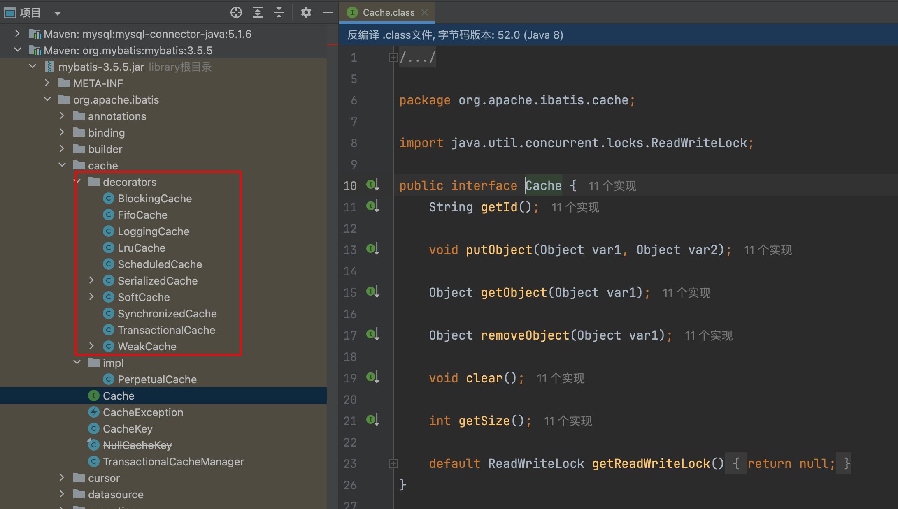
Task: Click the Expand All toolbar icon
Action: (x=258, y=13)
